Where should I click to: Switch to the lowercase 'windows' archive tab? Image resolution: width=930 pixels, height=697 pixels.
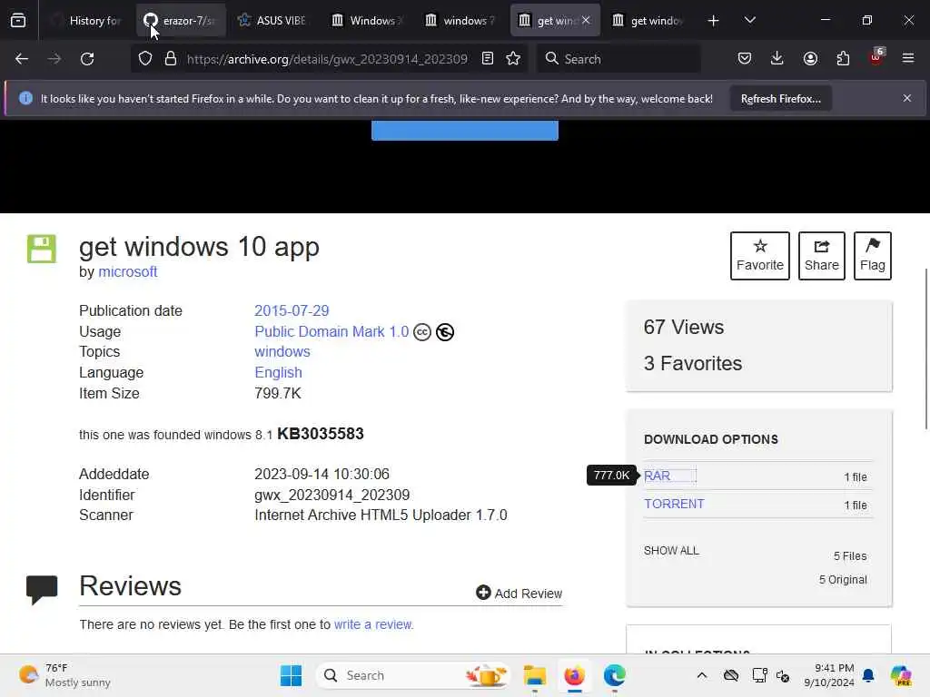[462, 21]
